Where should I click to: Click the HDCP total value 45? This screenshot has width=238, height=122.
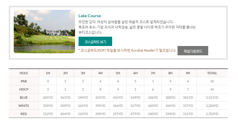212,89
